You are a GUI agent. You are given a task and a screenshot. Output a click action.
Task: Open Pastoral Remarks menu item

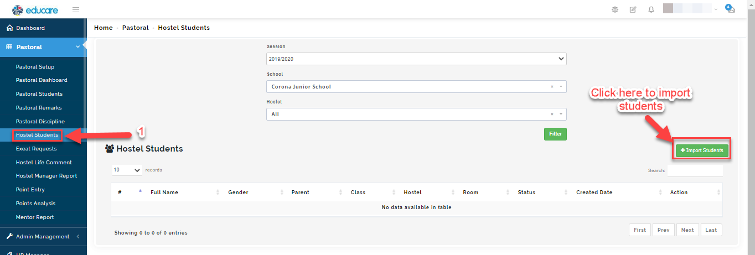pos(39,108)
